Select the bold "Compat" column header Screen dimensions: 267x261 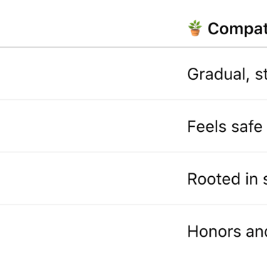pos(237,29)
